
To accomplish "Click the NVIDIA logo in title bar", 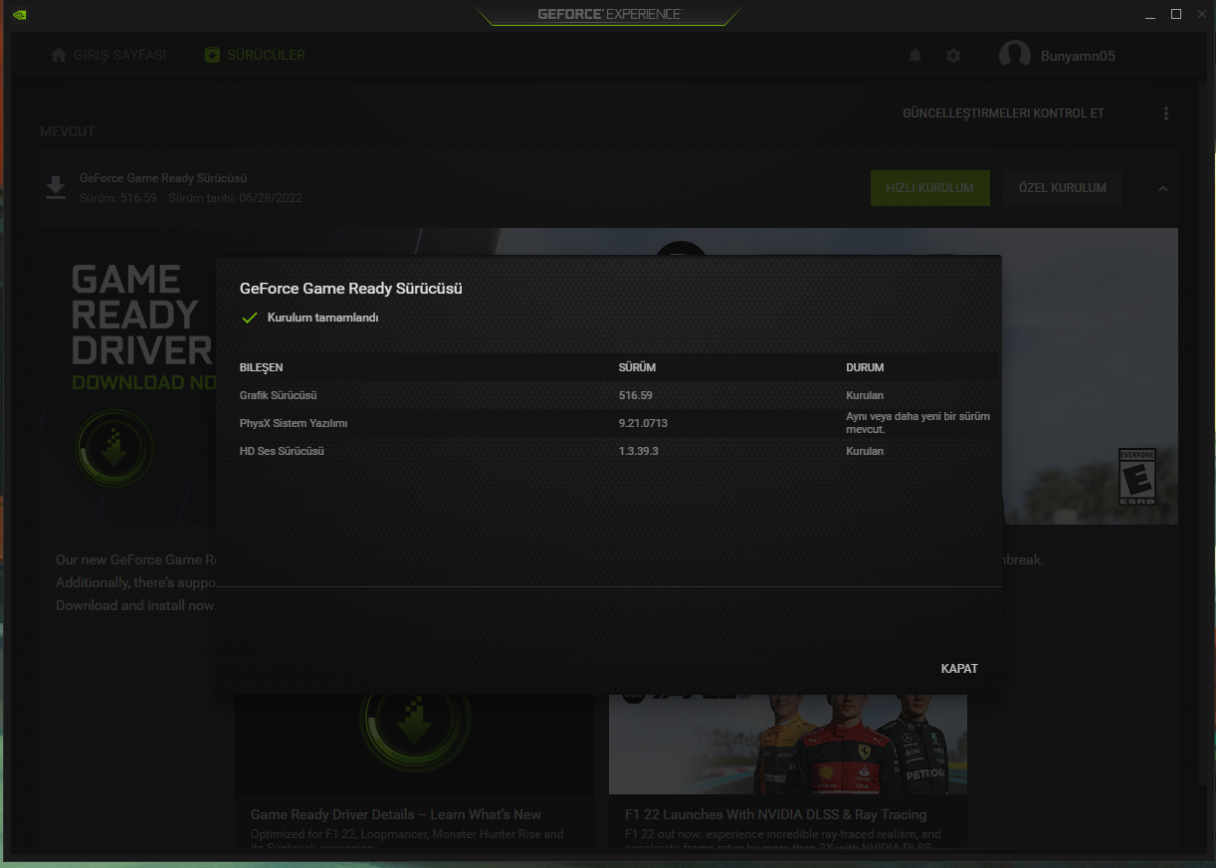I will click(21, 14).
